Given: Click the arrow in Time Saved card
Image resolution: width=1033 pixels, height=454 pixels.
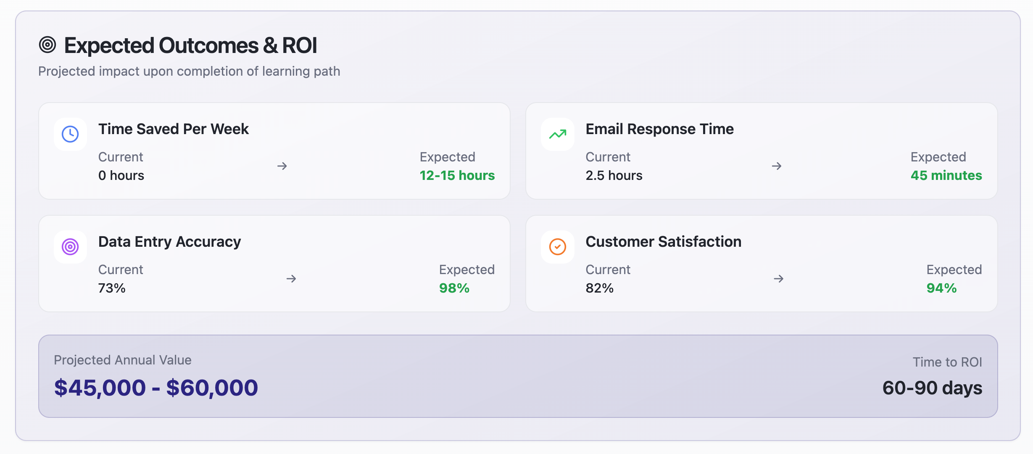Looking at the screenshot, I should (x=282, y=166).
